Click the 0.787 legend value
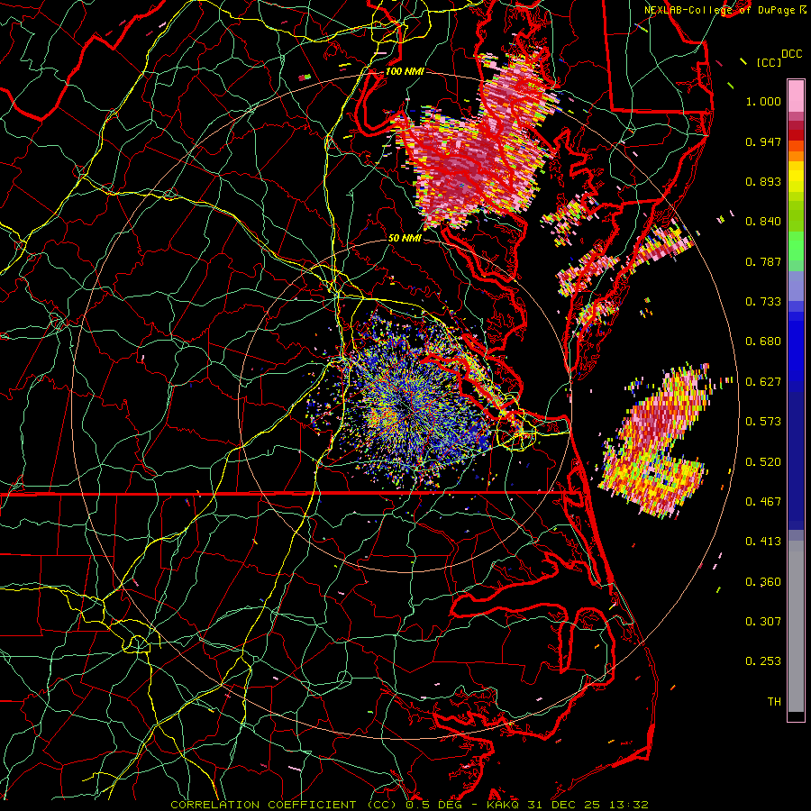 (763, 261)
